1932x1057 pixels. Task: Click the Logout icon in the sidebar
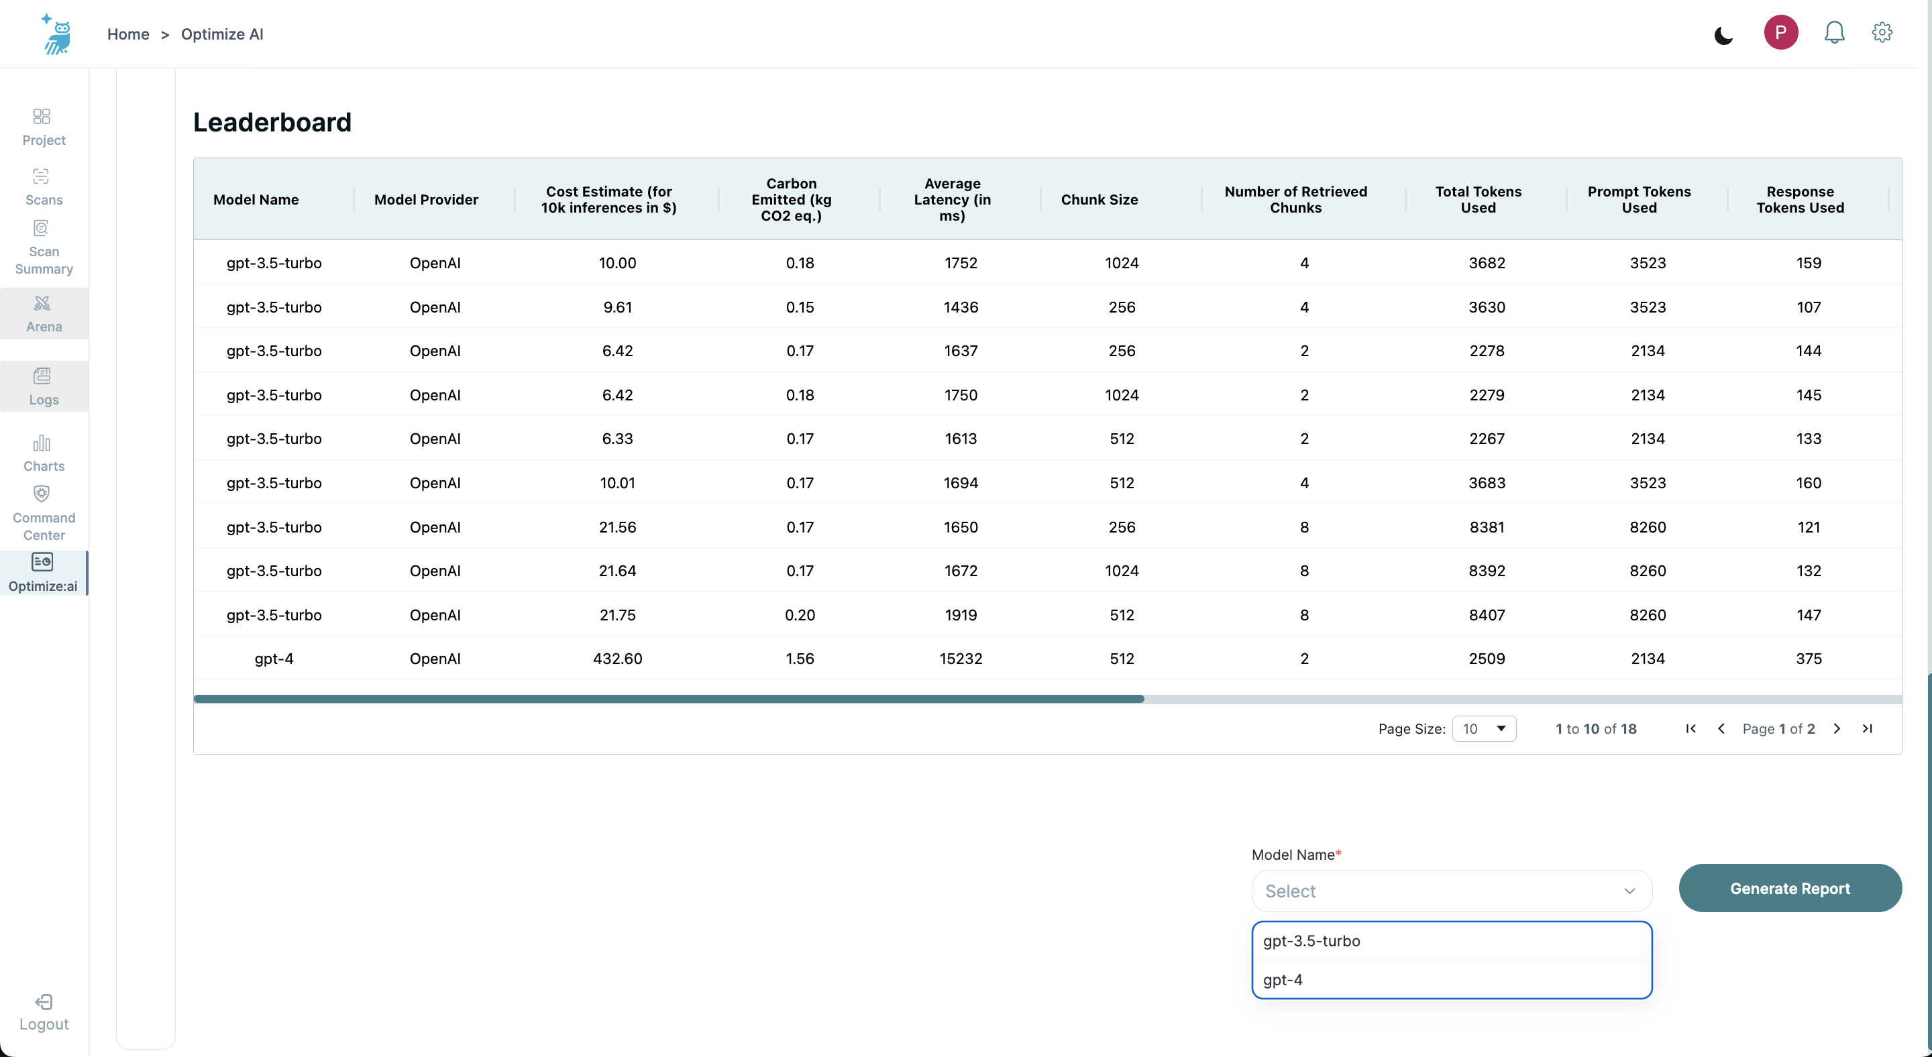pos(44,1003)
